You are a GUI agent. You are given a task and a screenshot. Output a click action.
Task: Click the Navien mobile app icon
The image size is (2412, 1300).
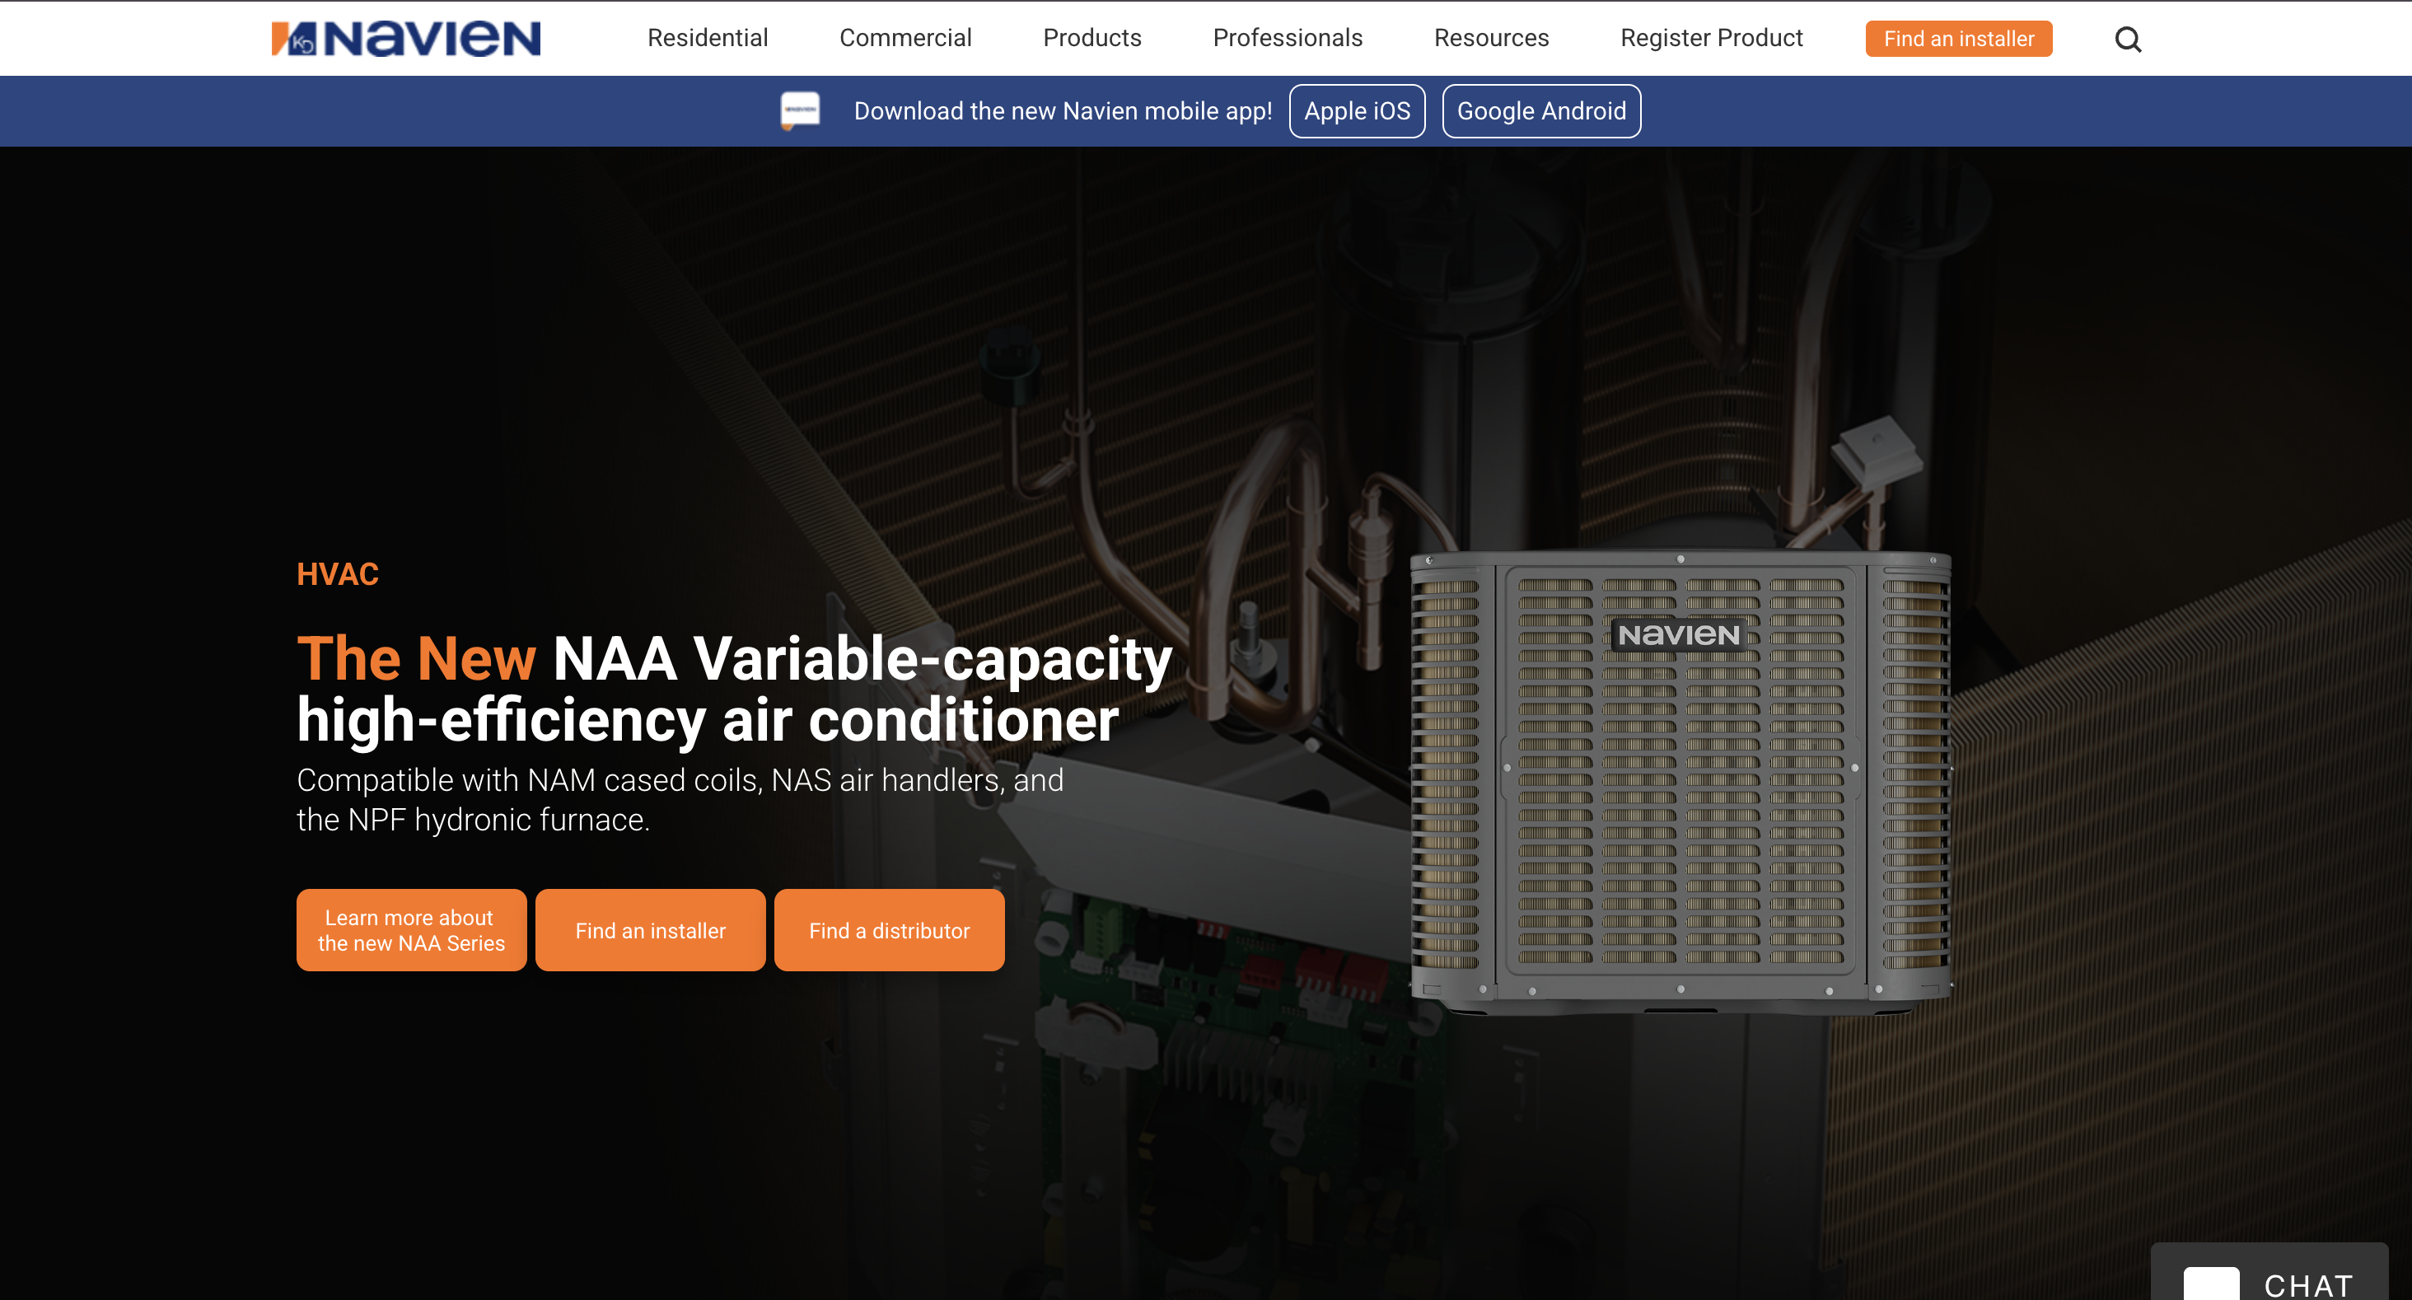pos(800,110)
